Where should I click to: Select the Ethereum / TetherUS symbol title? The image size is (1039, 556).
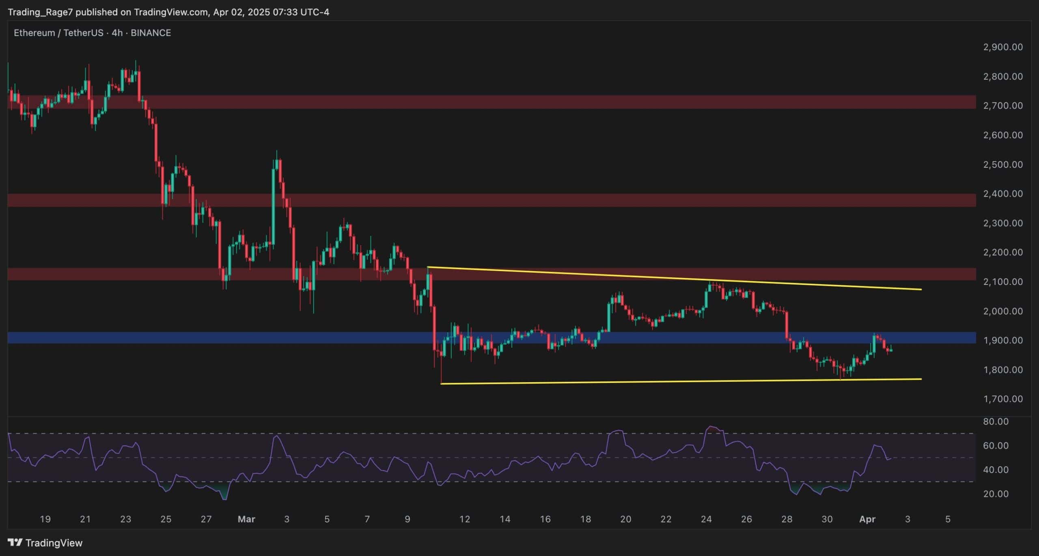(58, 33)
